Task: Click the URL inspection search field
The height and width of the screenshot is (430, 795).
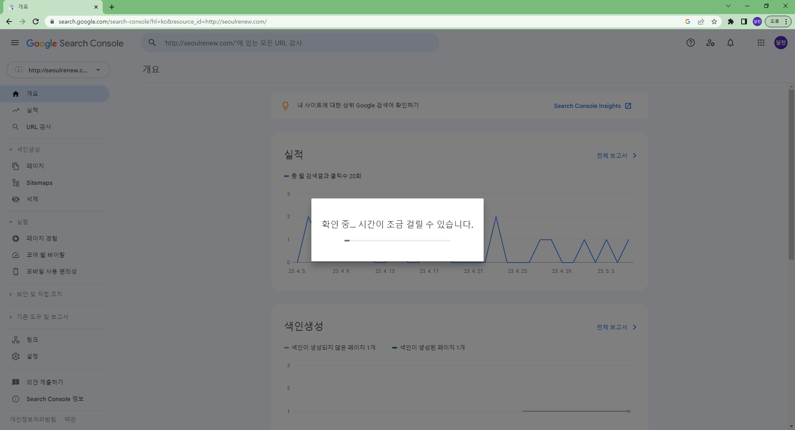Action: pyautogui.click(x=290, y=43)
